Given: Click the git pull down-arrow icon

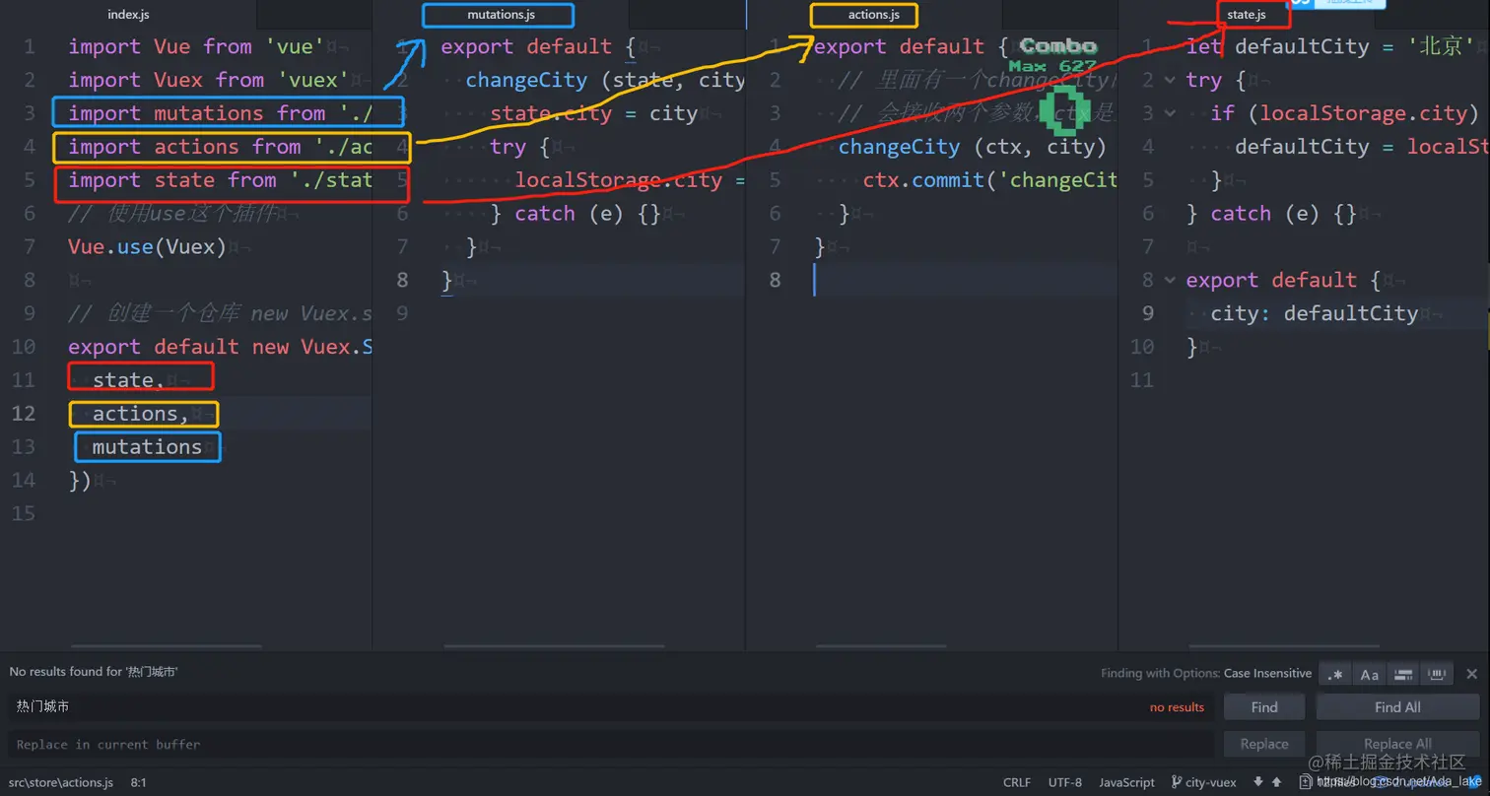Looking at the screenshot, I should coord(1258,782).
